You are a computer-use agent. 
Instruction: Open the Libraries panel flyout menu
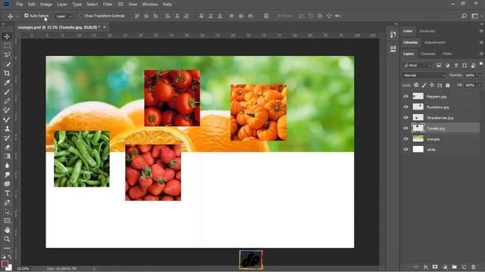(481, 42)
